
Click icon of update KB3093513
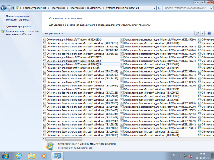[x=44, y=46]
